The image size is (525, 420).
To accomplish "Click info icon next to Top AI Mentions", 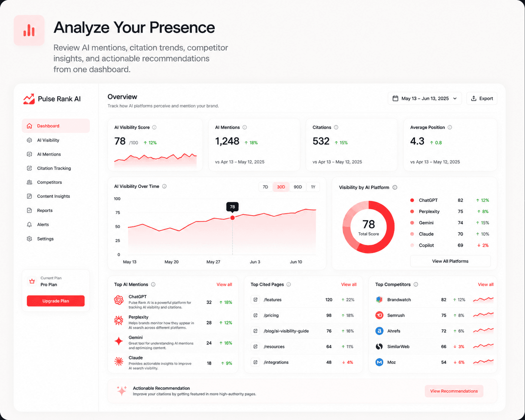I will (153, 284).
